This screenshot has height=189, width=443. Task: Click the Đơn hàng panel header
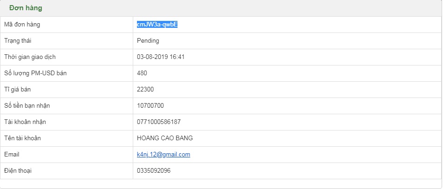[26, 8]
